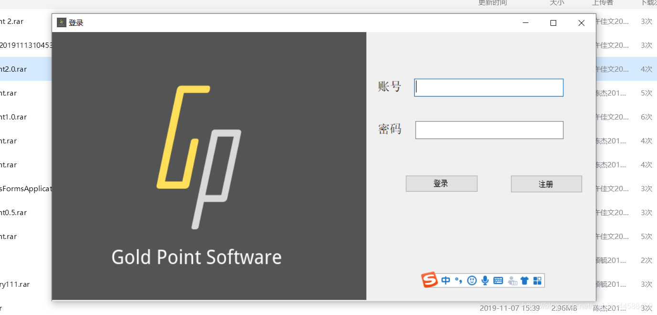Start voice input with the microphone icon

(485, 281)
